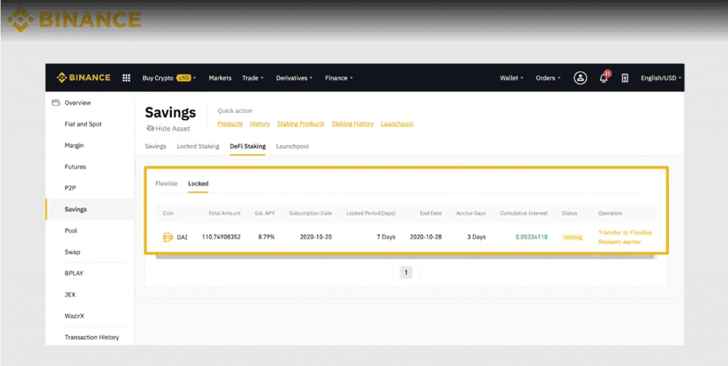The image size is (728, 366).
Task: Click the Binance logo in navigation bar
Action: coord(84,78)
